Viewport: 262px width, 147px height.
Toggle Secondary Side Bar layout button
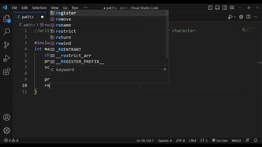click(x=225, y=8)
